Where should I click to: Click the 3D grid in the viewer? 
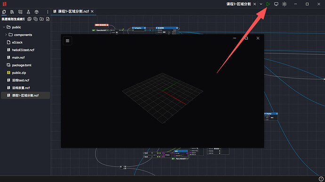point(162,98)
